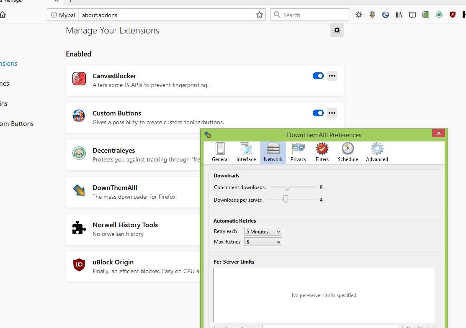The height and width of the screenshot is (328, 466).
Task: Switch to Interface preferences tab
Action: tap(246, 153)
